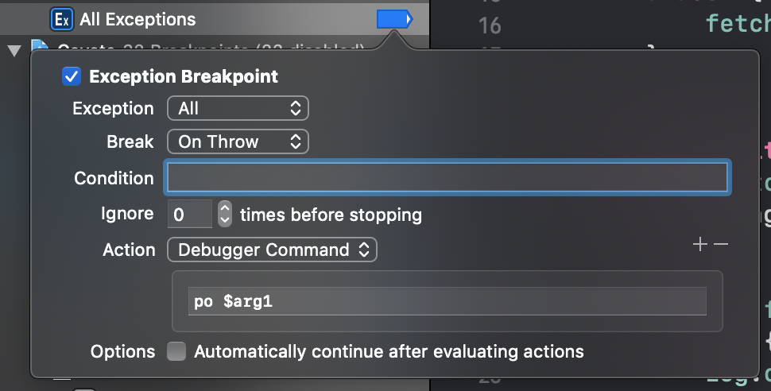The image size is (771, 391).
Task: Click line number 16 in the editor gutter
Action: point(490,25)
